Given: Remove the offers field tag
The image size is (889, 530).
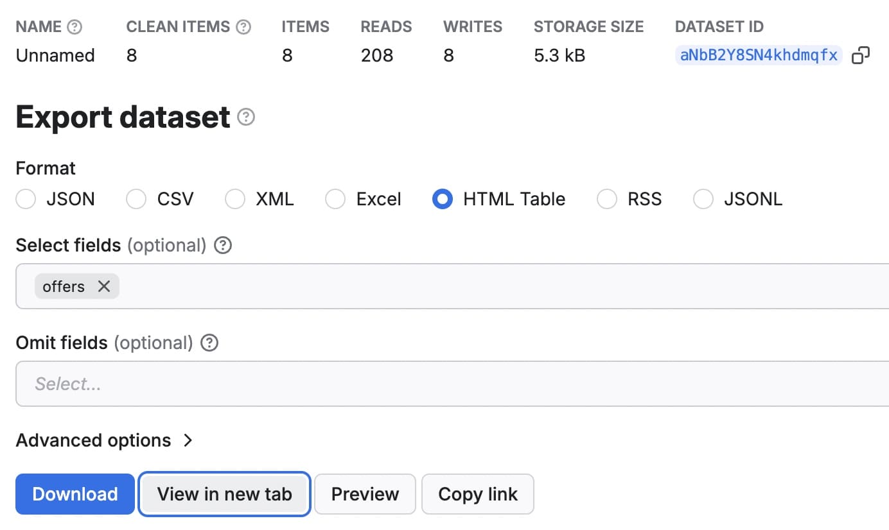Looking at the screenshot, I should pos(104,286).
